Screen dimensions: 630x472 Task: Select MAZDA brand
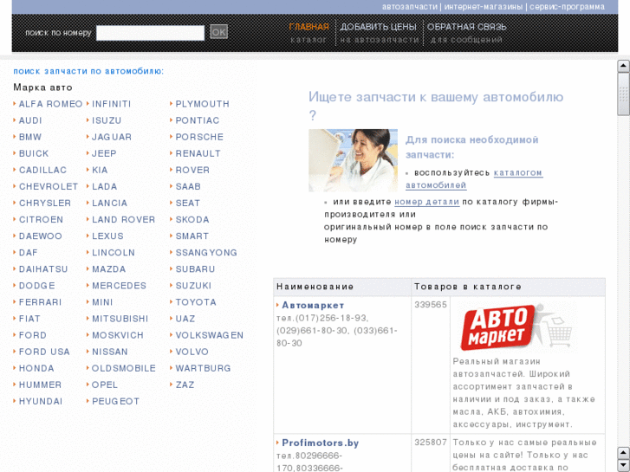[x=109, y=269]
